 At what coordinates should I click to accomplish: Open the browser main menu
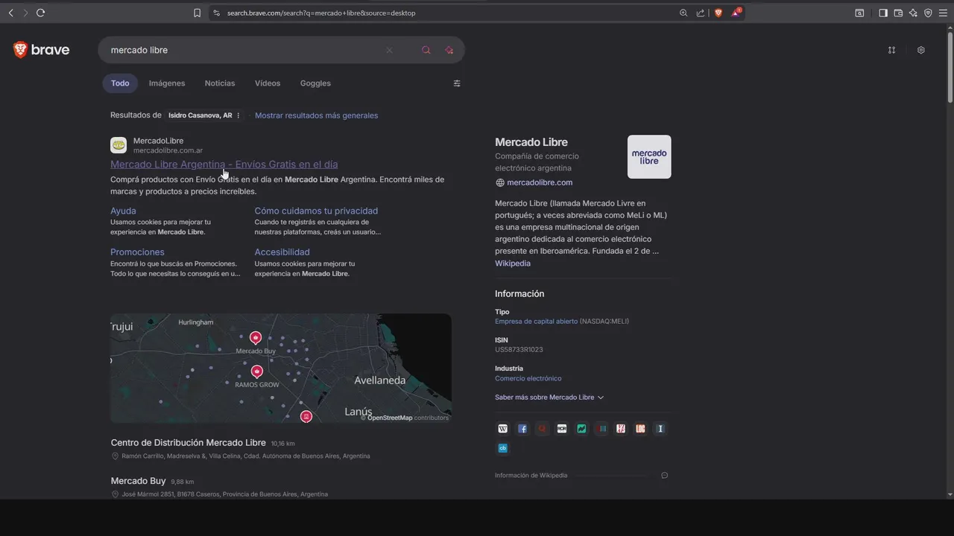(943, 13)
